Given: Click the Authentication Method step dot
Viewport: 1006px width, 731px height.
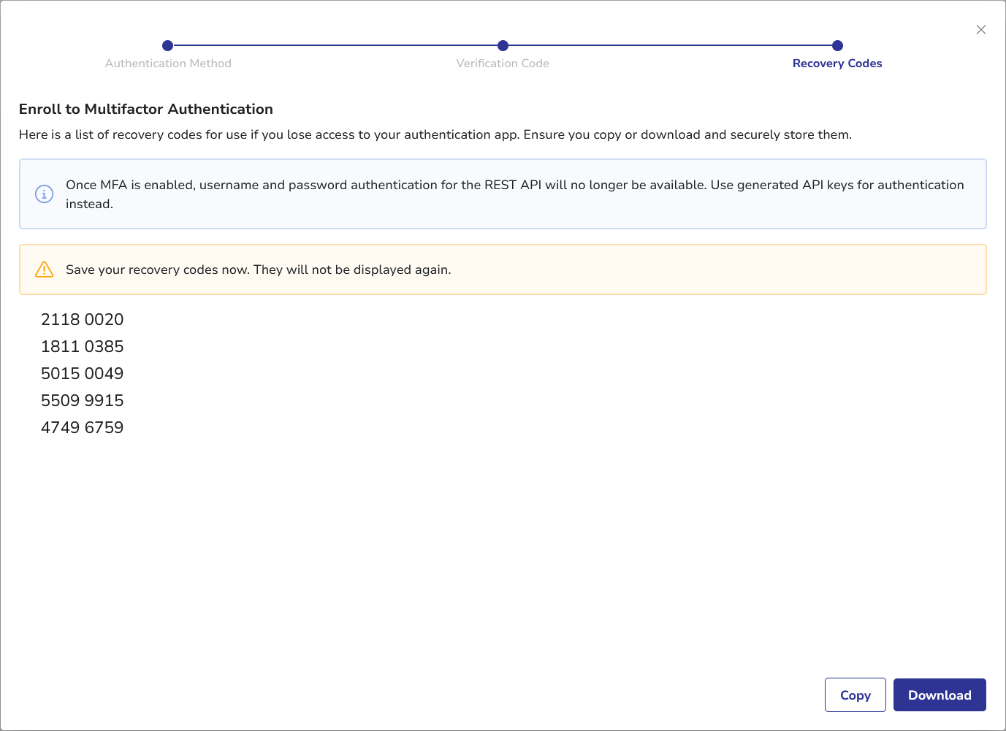Looking at the screenshot, I should pyautogui.click(x=168, y=45).
